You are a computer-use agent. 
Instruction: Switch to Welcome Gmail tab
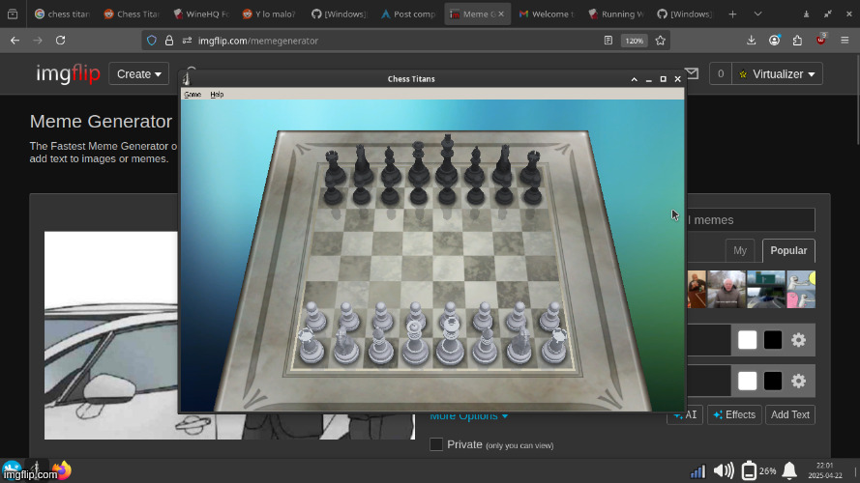(x=547, y=14)
